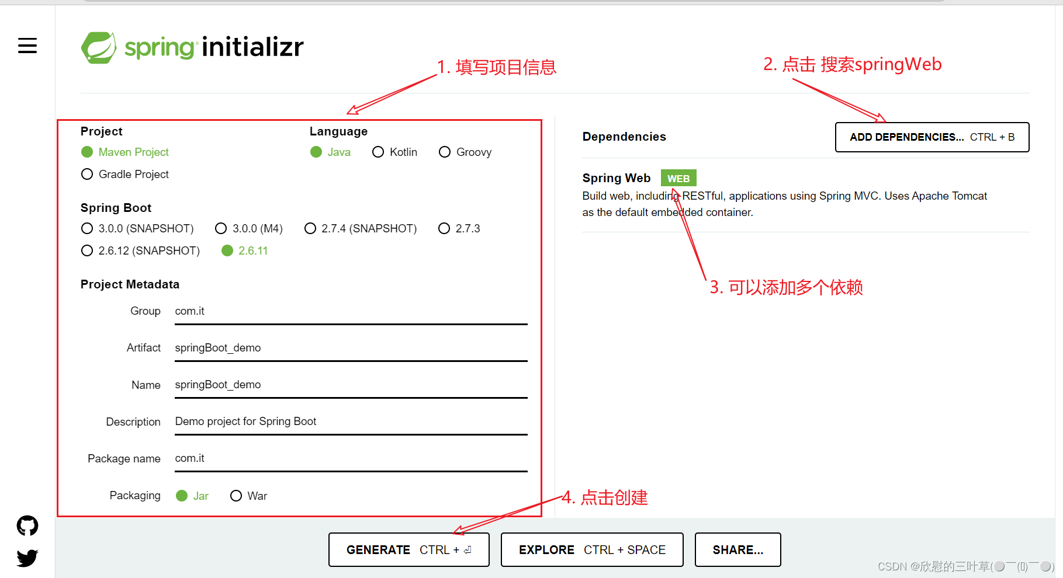Choose Java as the language
1063x578 pixels.
tap(330, 152)
